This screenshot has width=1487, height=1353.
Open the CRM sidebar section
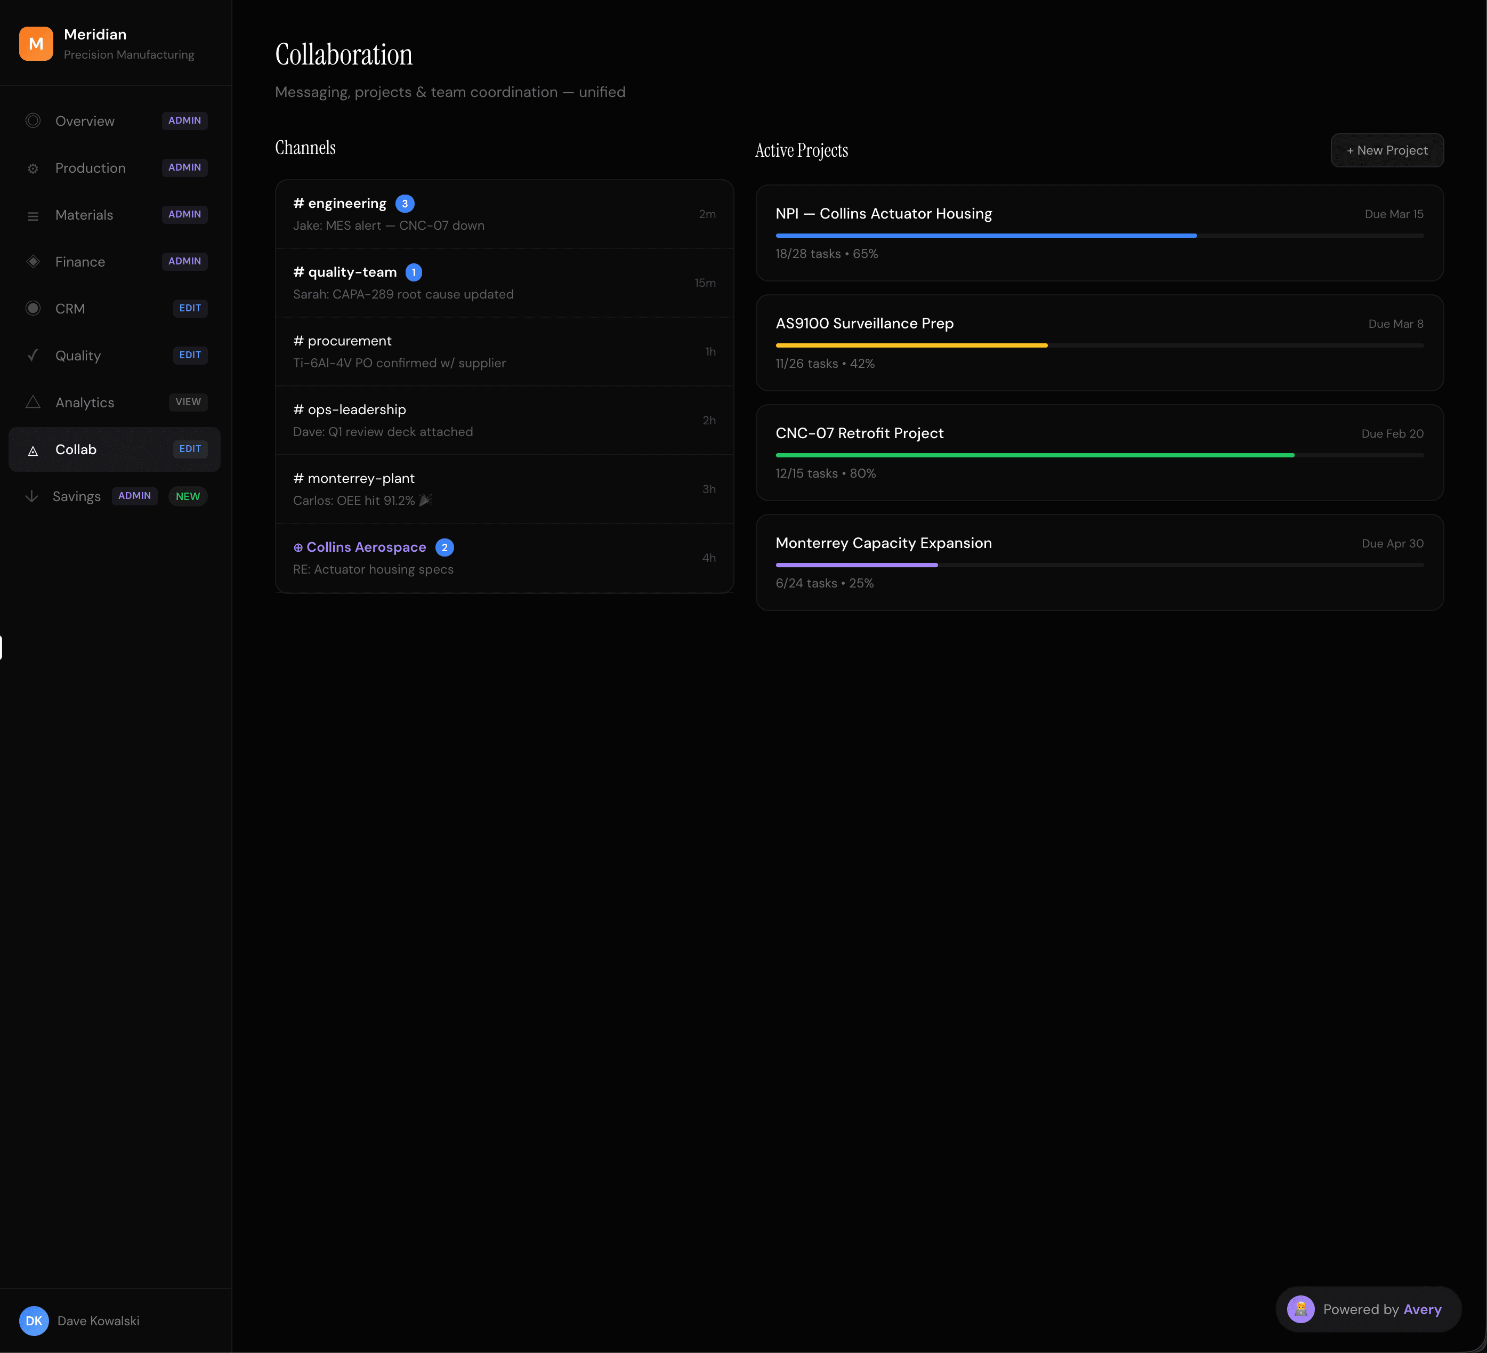[x=70, y=308]
